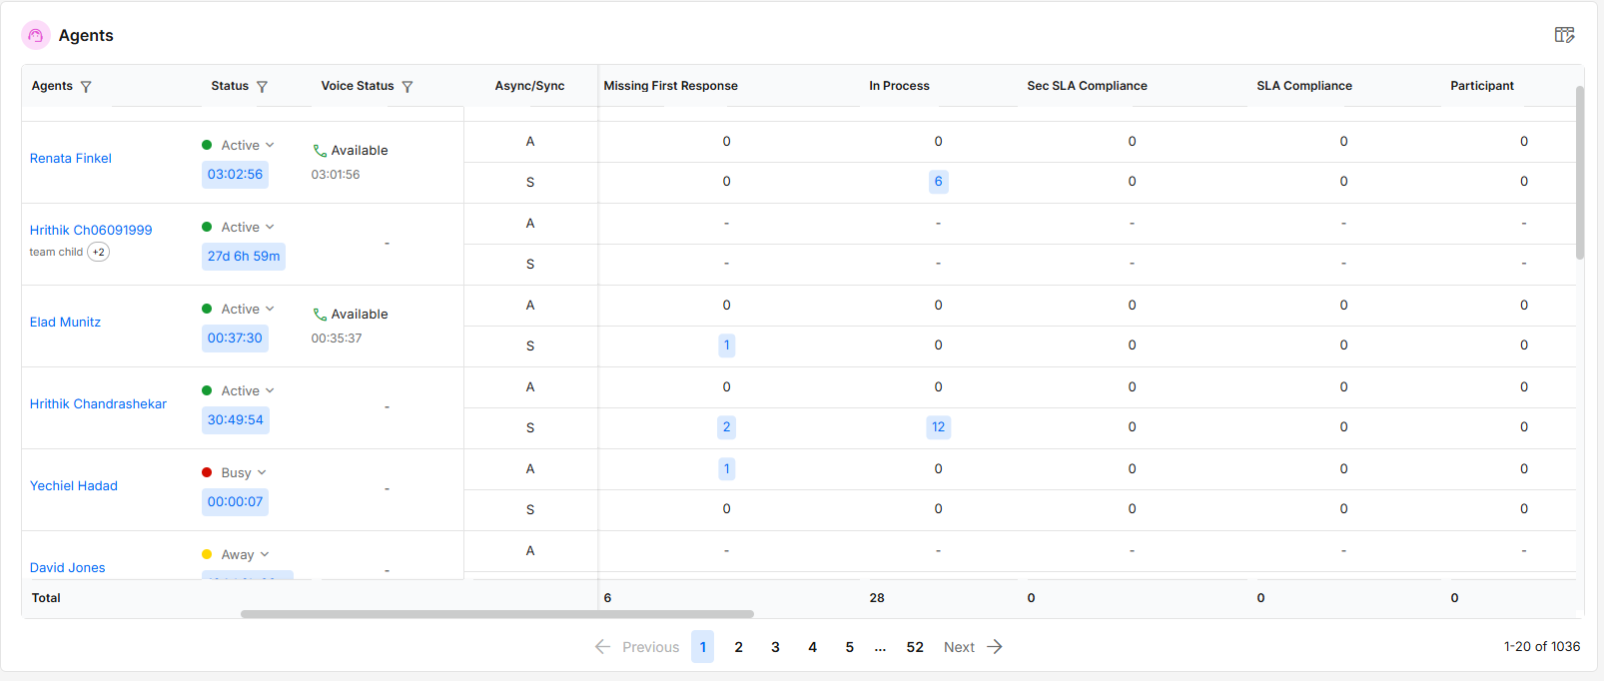Click the horizontal scrollbar thumb

coord(497,614)
